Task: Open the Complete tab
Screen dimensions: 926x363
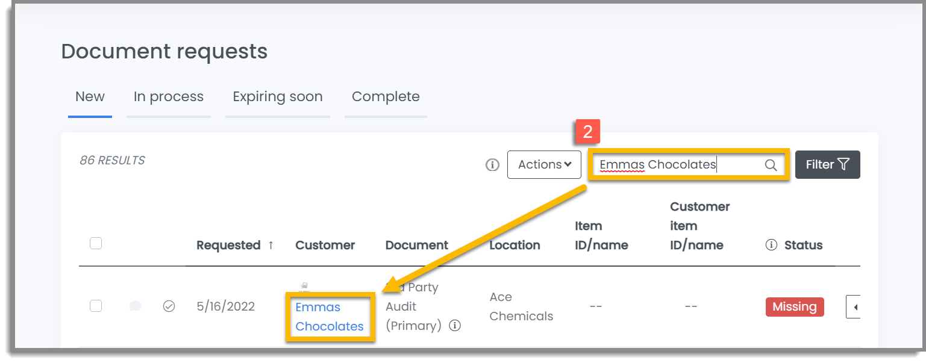Action: (386, 96)
